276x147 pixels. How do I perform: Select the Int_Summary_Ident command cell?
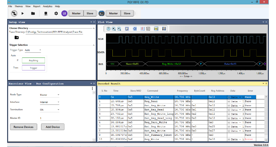[x=159, y=135]
